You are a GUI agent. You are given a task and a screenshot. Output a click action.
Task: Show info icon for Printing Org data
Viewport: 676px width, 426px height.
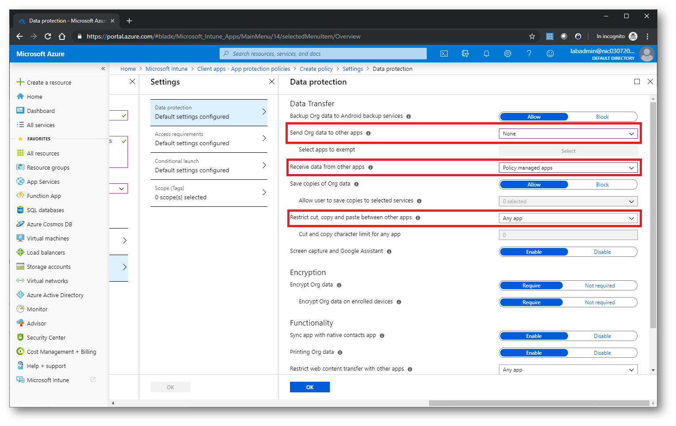point(340,352)
